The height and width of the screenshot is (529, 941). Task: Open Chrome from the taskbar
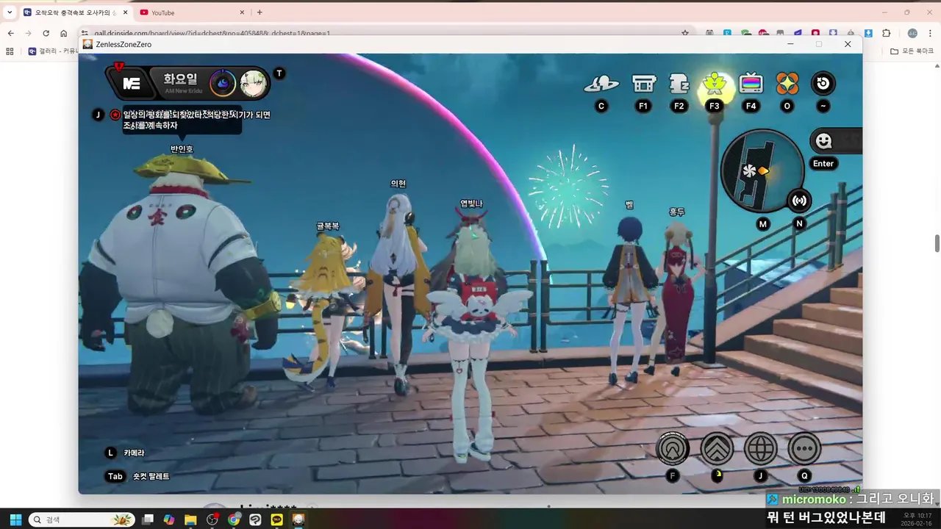(234, 519)
